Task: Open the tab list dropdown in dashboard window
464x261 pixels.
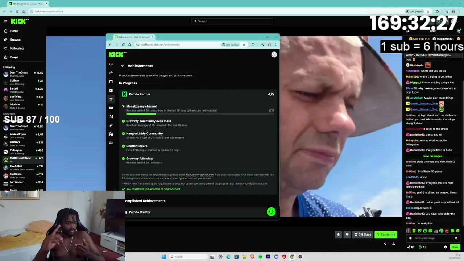Action: coord(110,37)
